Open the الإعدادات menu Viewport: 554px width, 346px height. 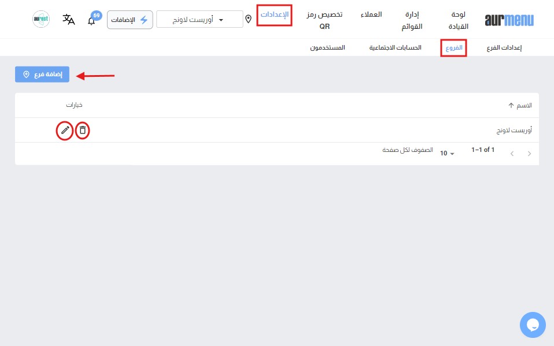click(x=274, y=14)
